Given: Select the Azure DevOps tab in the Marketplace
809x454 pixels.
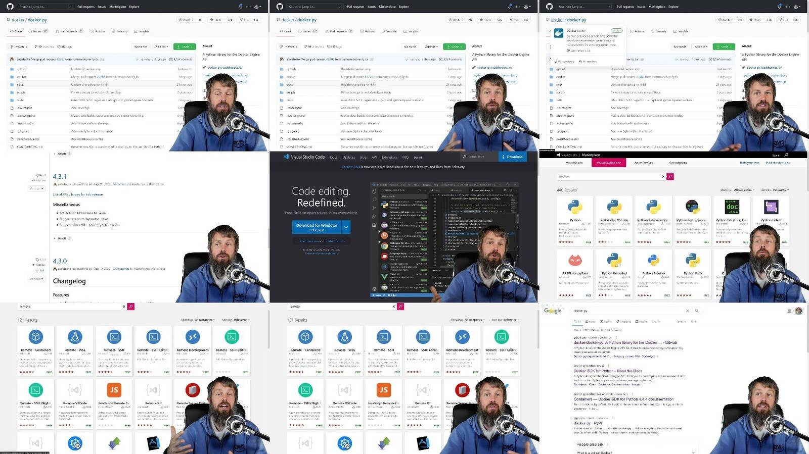Looking at the screenshot, I should [x=644, y=163].
